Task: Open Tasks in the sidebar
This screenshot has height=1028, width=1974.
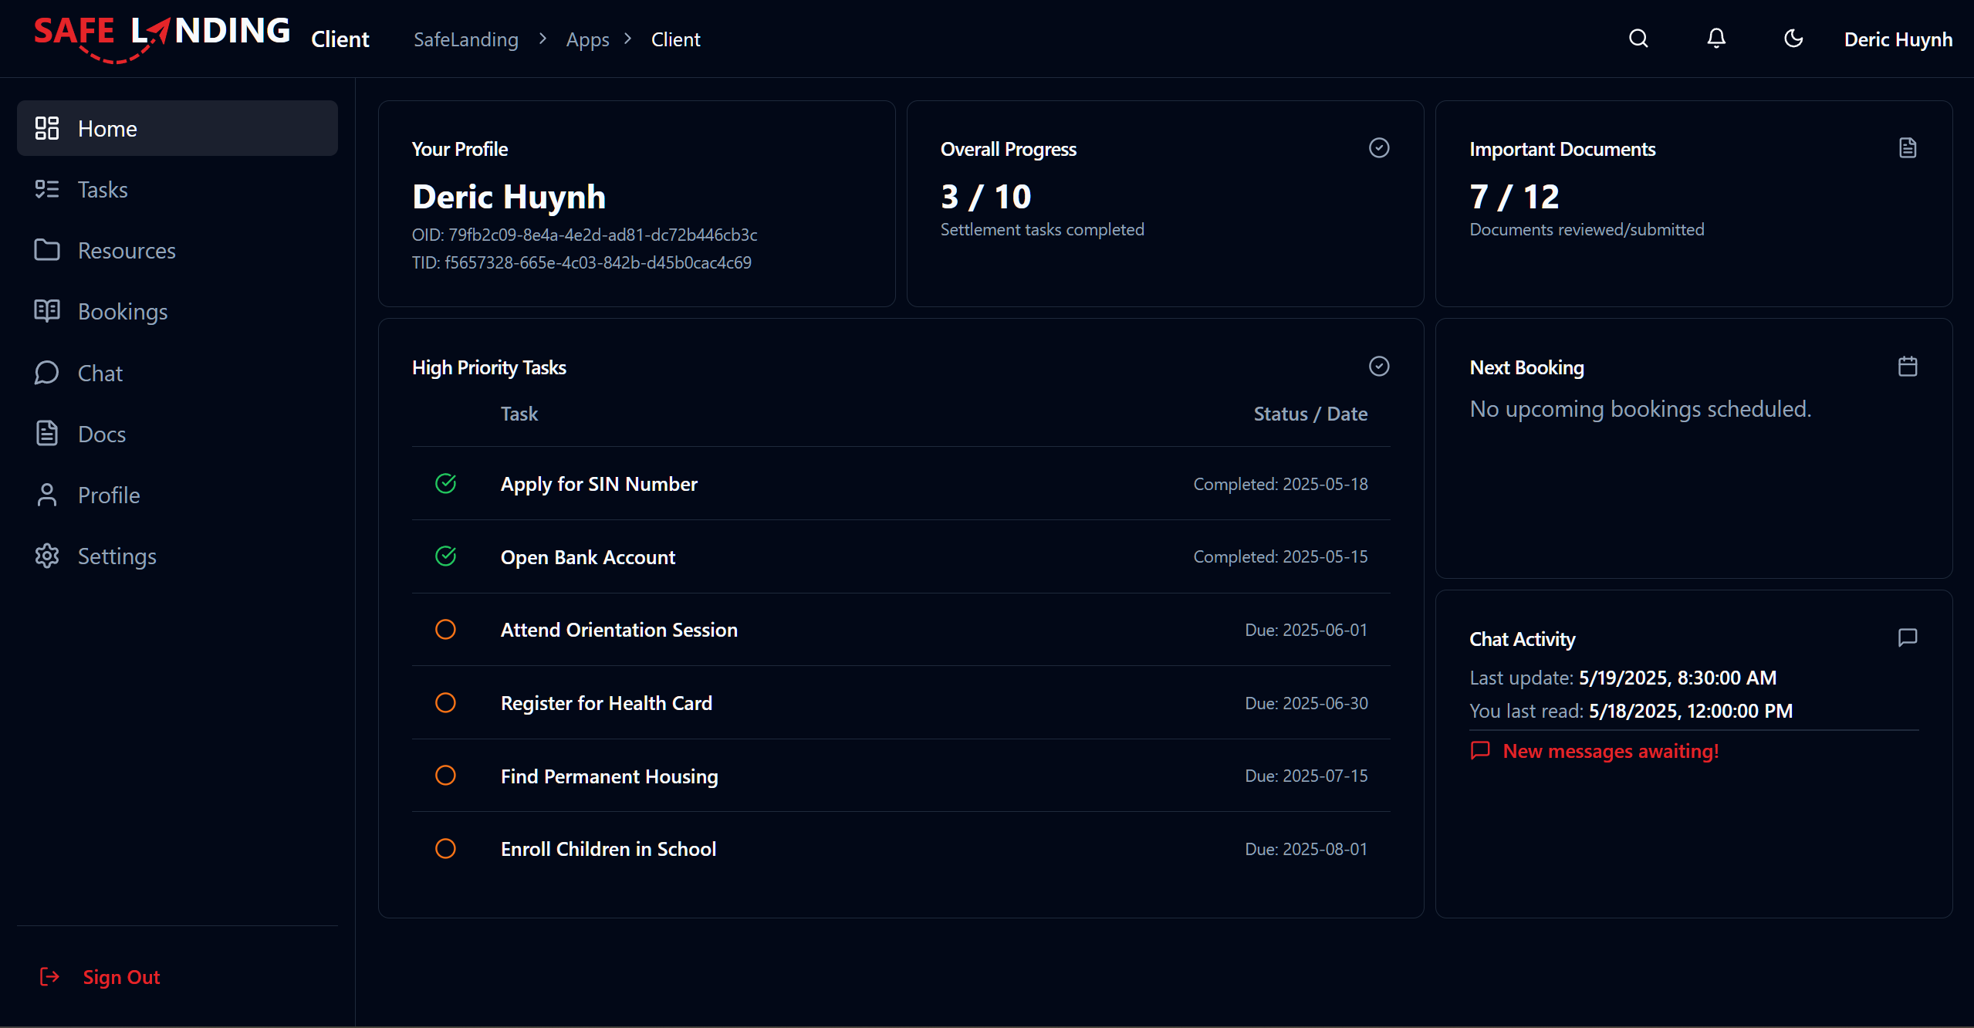Action: (x=103, y=190)
